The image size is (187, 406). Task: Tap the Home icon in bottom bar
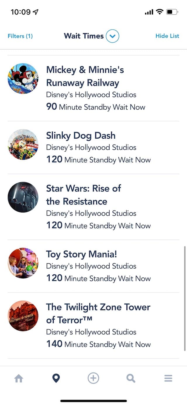(x=19, y=378)
